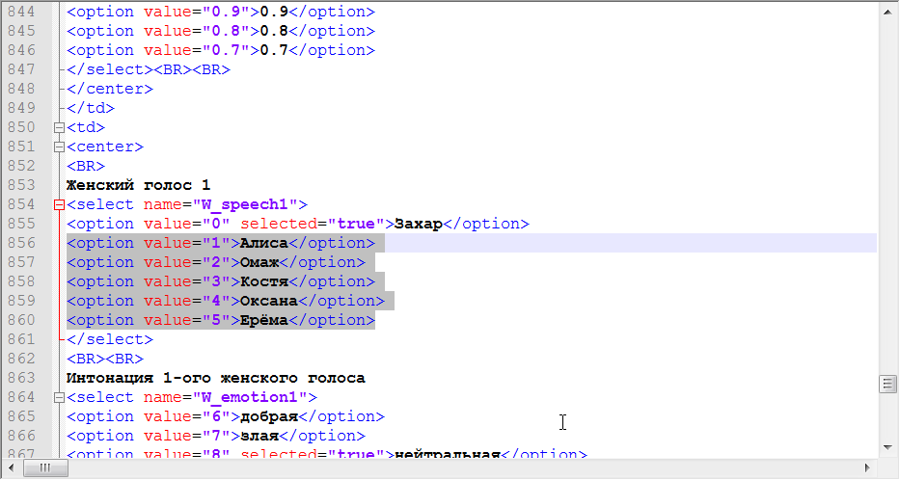Click the option value "0.8" on line 845
This screenshot has width=900, height=480.
226,31
